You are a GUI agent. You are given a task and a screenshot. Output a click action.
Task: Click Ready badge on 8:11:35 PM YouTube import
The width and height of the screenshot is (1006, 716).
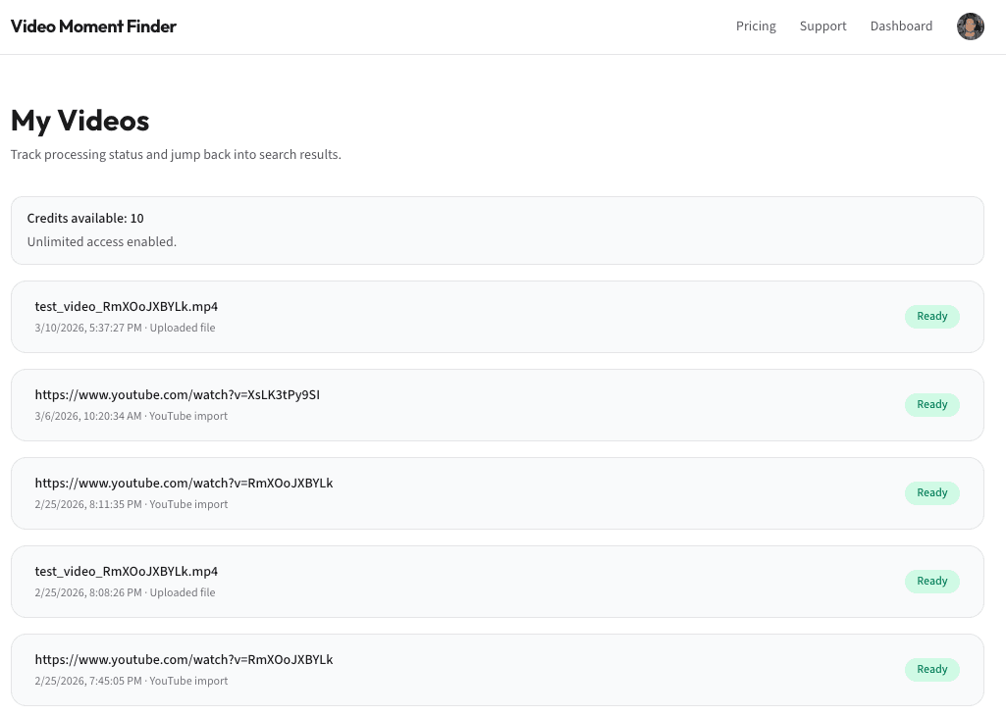pyautogui.click(x=931, y=493)
